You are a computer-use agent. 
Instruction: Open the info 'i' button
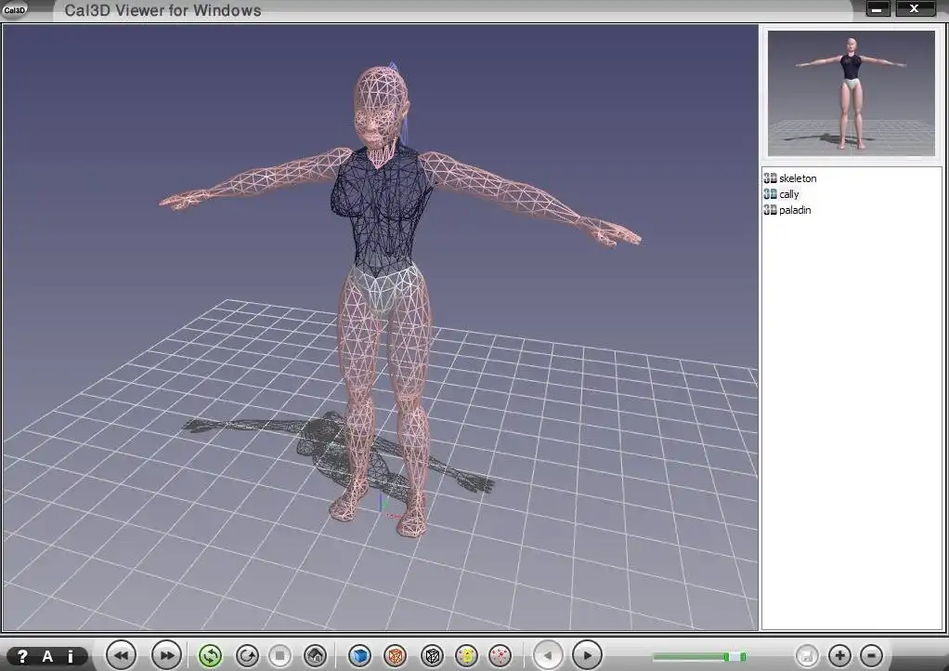pos(71,656)
